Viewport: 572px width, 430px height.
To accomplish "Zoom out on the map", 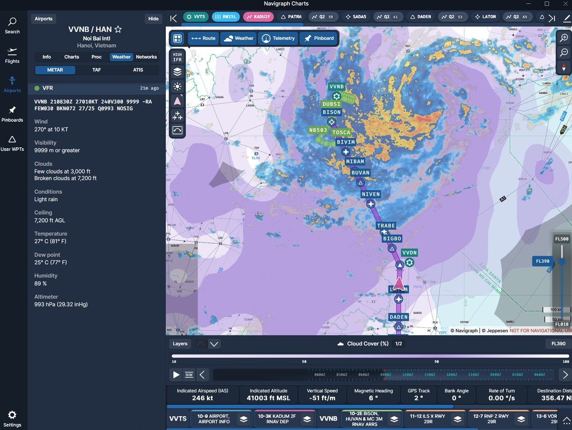I will [564, 52].
